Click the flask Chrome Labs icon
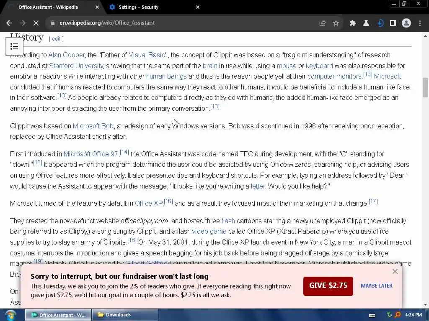Image resolution: width=429 pixels, height=321 pixels. (366, 23)
